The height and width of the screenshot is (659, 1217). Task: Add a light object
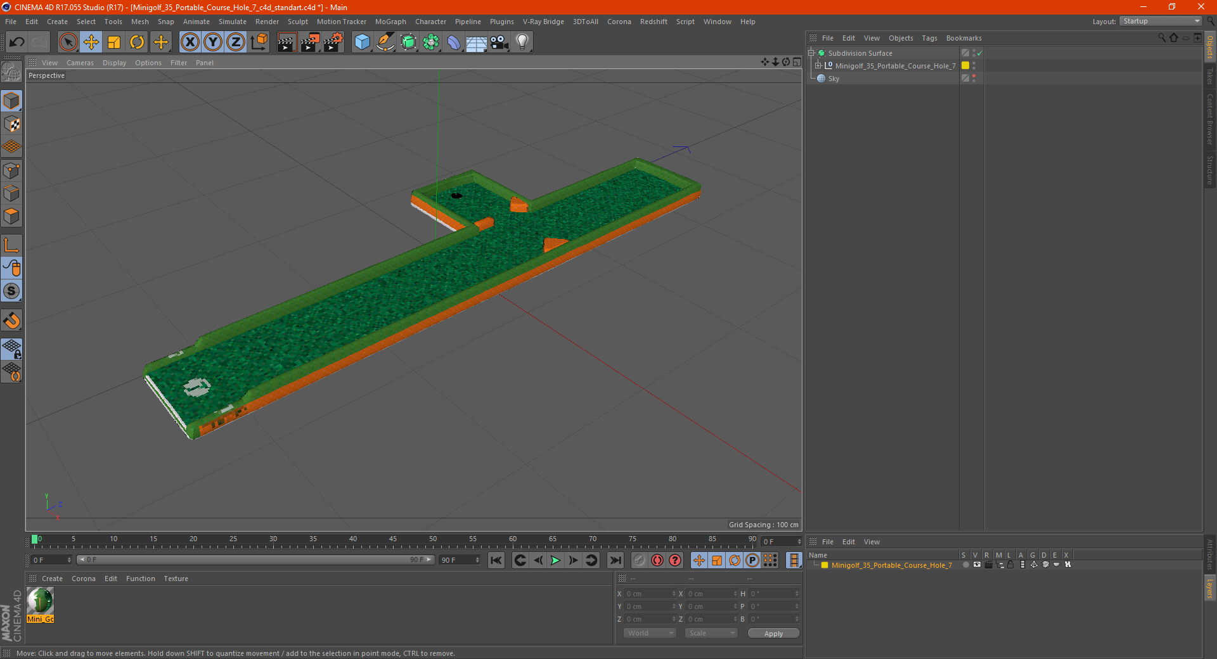point(522,42)
